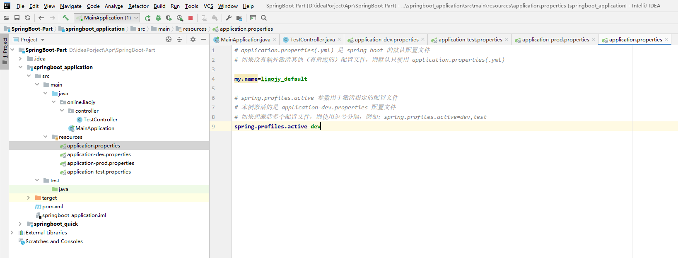Image resolution: width=678 pixels, height=258 pixels.
Task: Open the VCS menu
Action: [208, 6]
